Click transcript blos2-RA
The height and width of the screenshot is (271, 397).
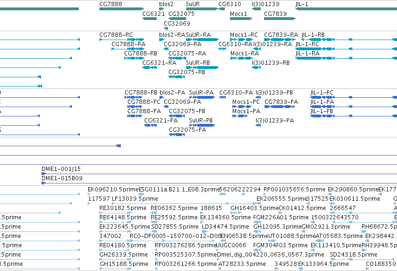161,40
